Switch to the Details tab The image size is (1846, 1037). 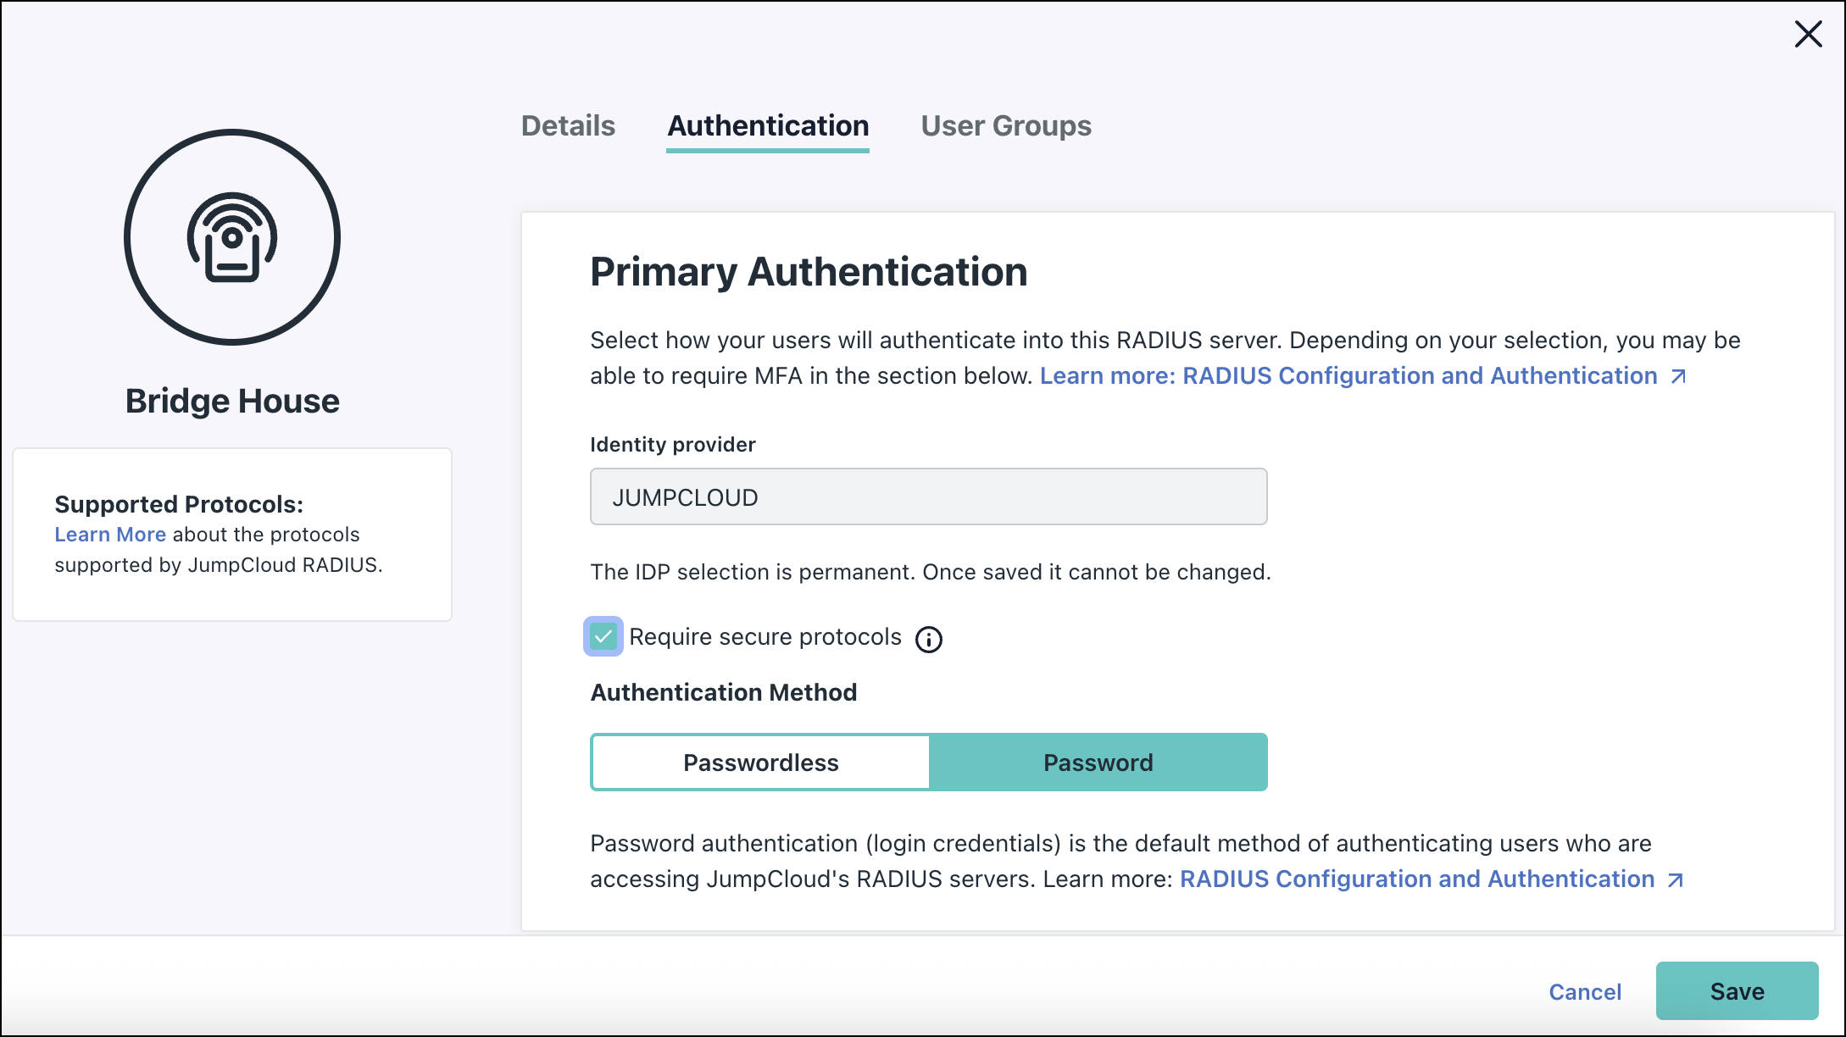[568, 126]
